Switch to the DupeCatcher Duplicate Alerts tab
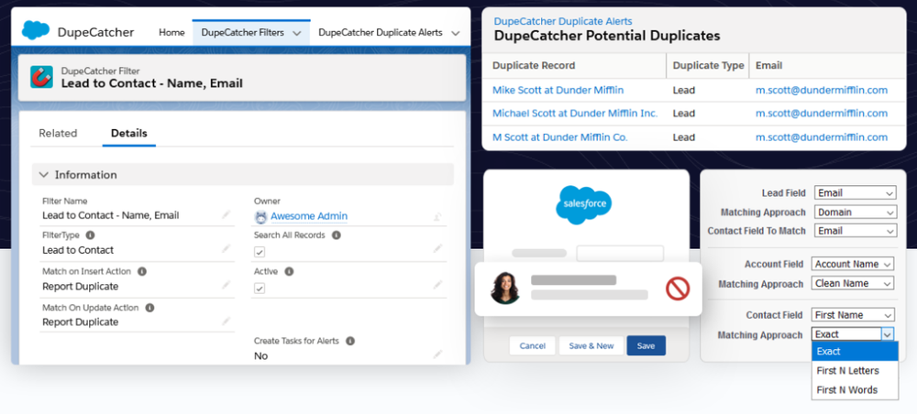This screenshot has height=414, width=917. (x=381, y=33)
